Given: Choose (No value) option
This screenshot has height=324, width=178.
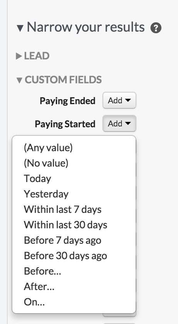Looking at the screenshot, I should 46,163.
